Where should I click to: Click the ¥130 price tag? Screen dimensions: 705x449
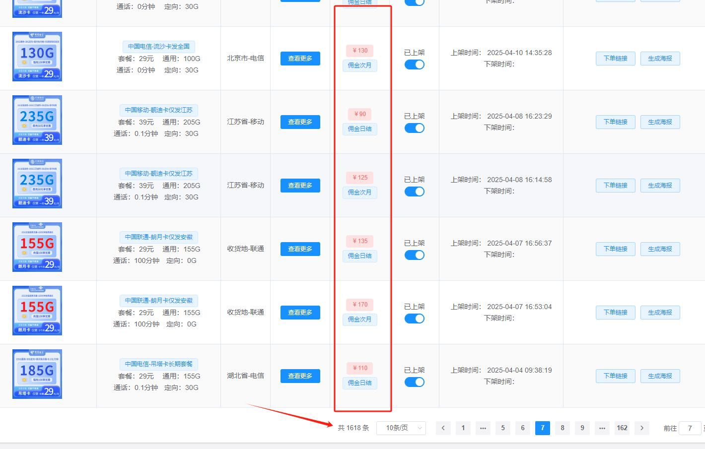point(360,51)
